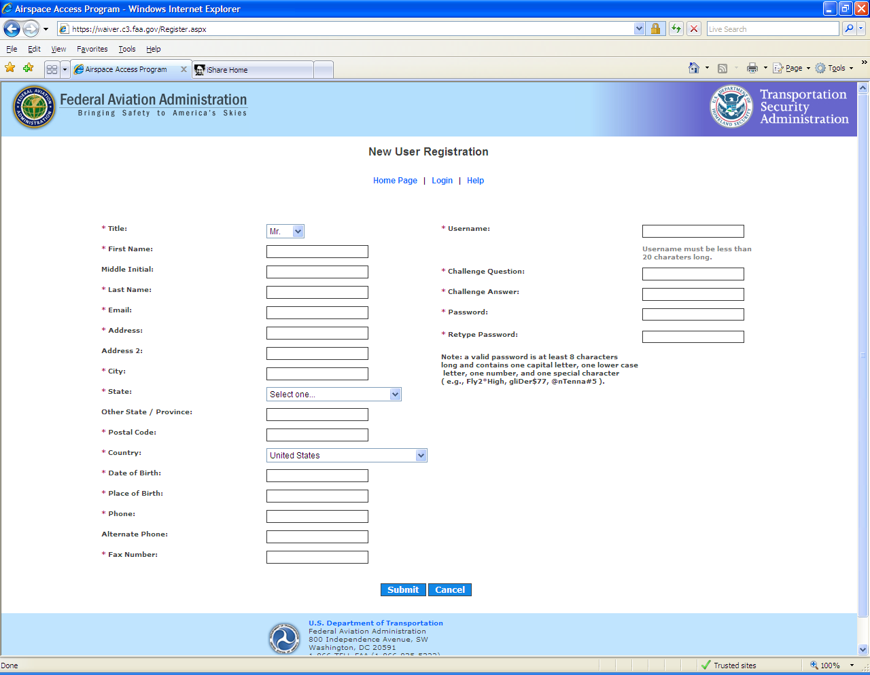Click the Live Search input box

point(773,29)
